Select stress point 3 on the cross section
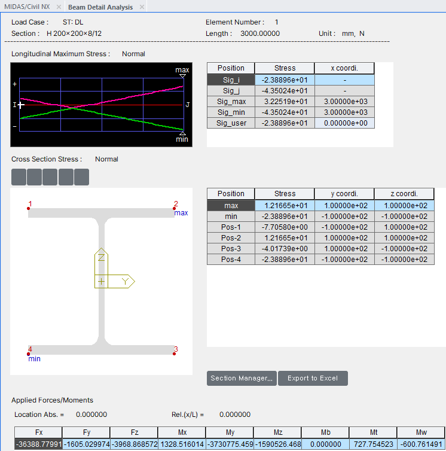 point(174,354)
